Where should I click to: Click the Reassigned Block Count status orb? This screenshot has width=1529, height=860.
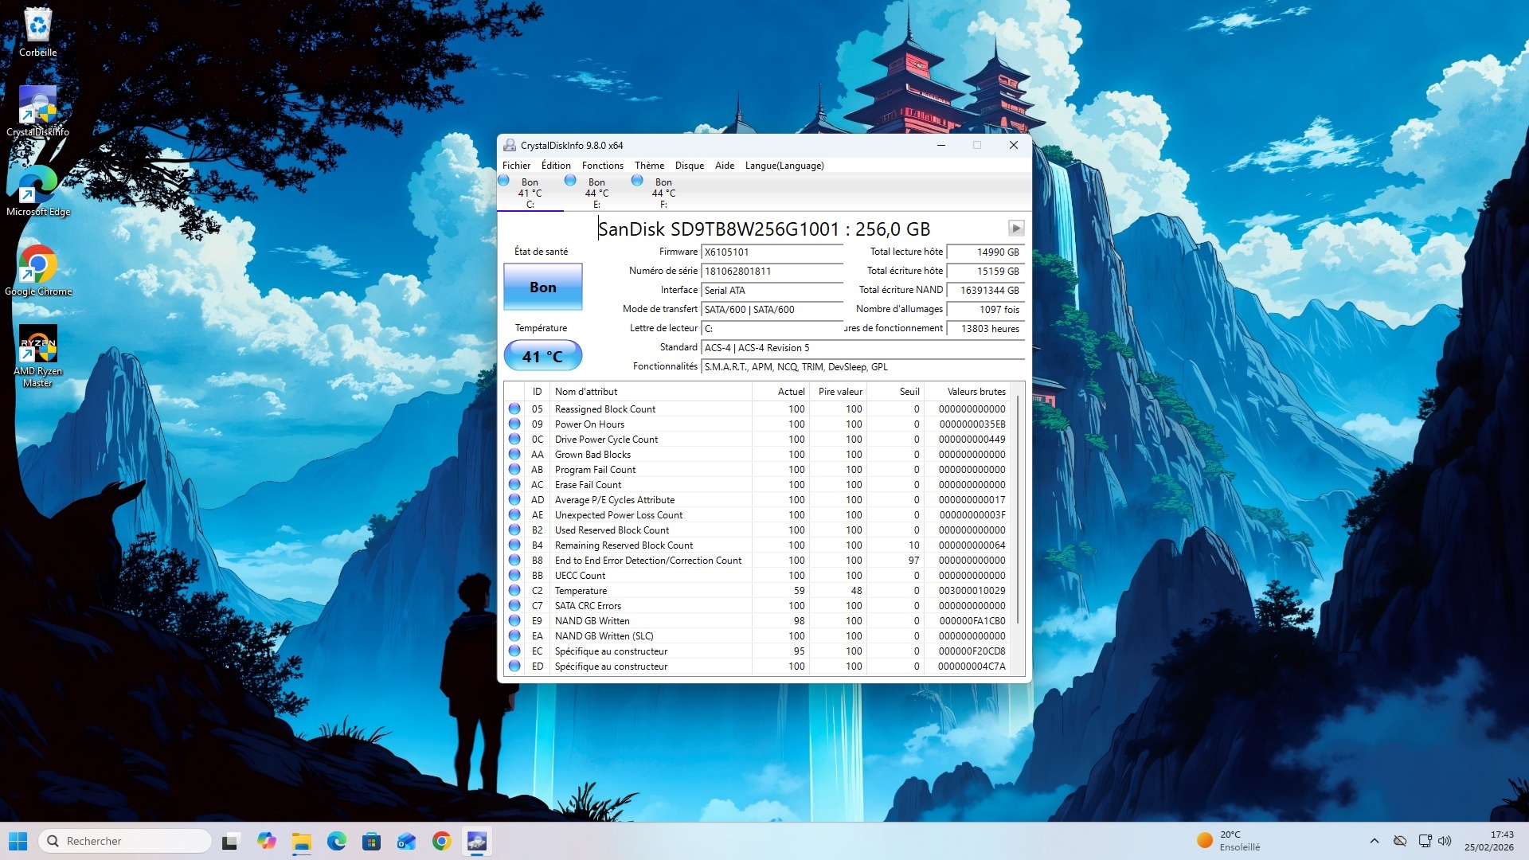click(514, 409)
